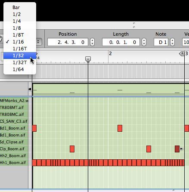Click the Note field showing D1

click(x=161, y=42)
